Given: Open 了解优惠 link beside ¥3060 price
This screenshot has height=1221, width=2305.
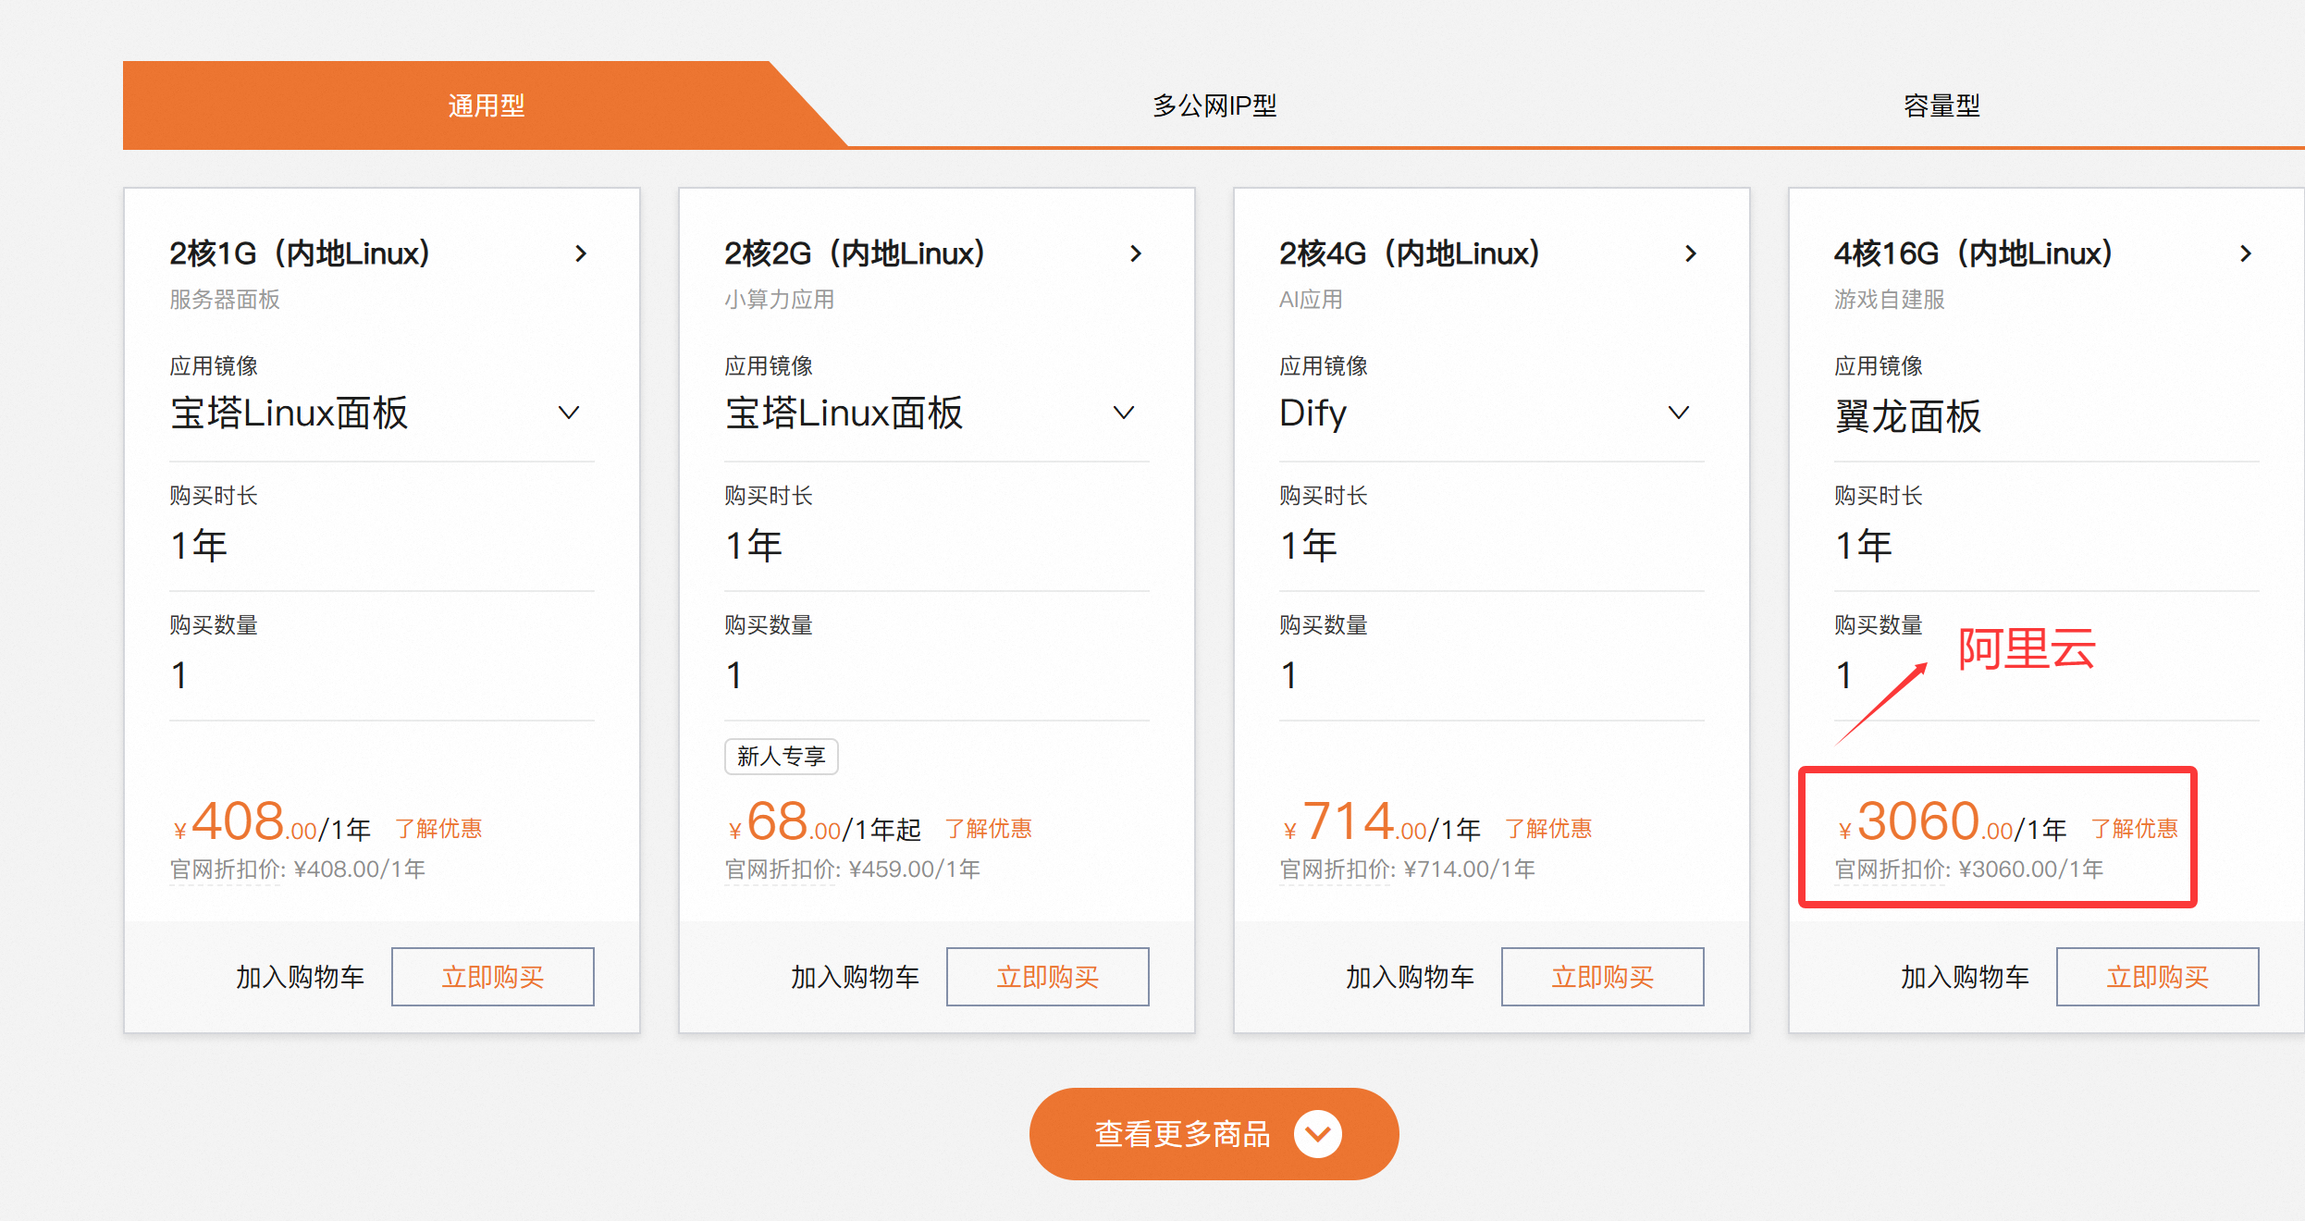Looking at the screenshot, I should (x=2135, y=829).
